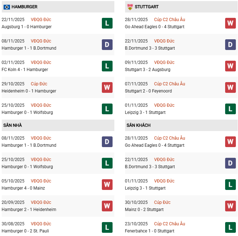Viewport: 238px width, 236px height.
Task: Switch to the SÂN NHÀ section header
Action: [13, 125]
